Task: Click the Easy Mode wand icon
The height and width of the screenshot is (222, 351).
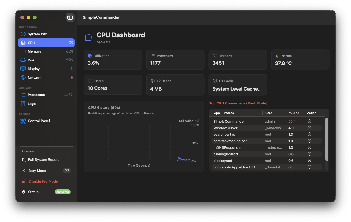Action: (24, 171)
